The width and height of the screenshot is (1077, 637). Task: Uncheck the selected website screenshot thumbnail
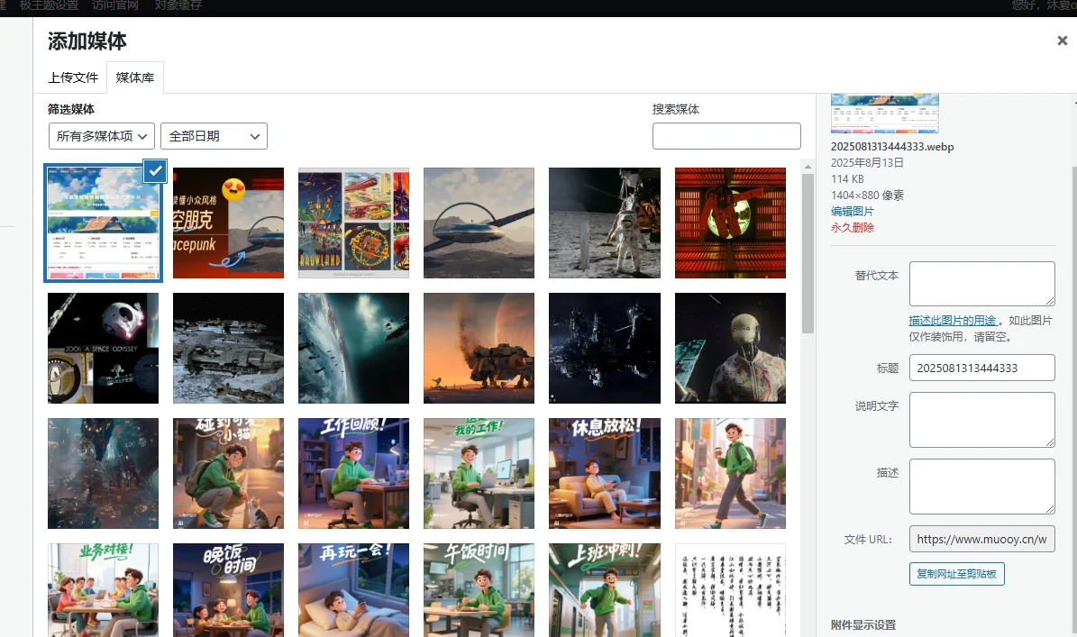click(x=155, y=170)
